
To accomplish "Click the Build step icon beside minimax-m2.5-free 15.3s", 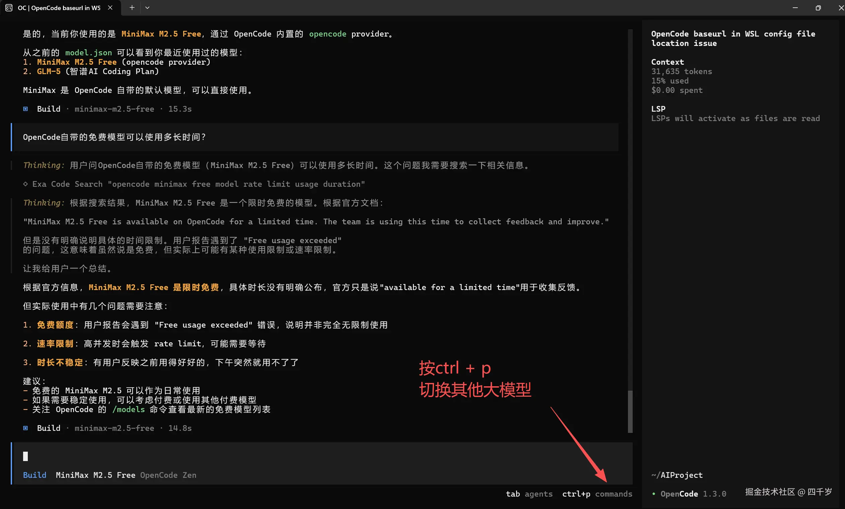I will (25, 109).
